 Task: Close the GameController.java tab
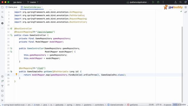pyautogui.click(x=42, y=7)
